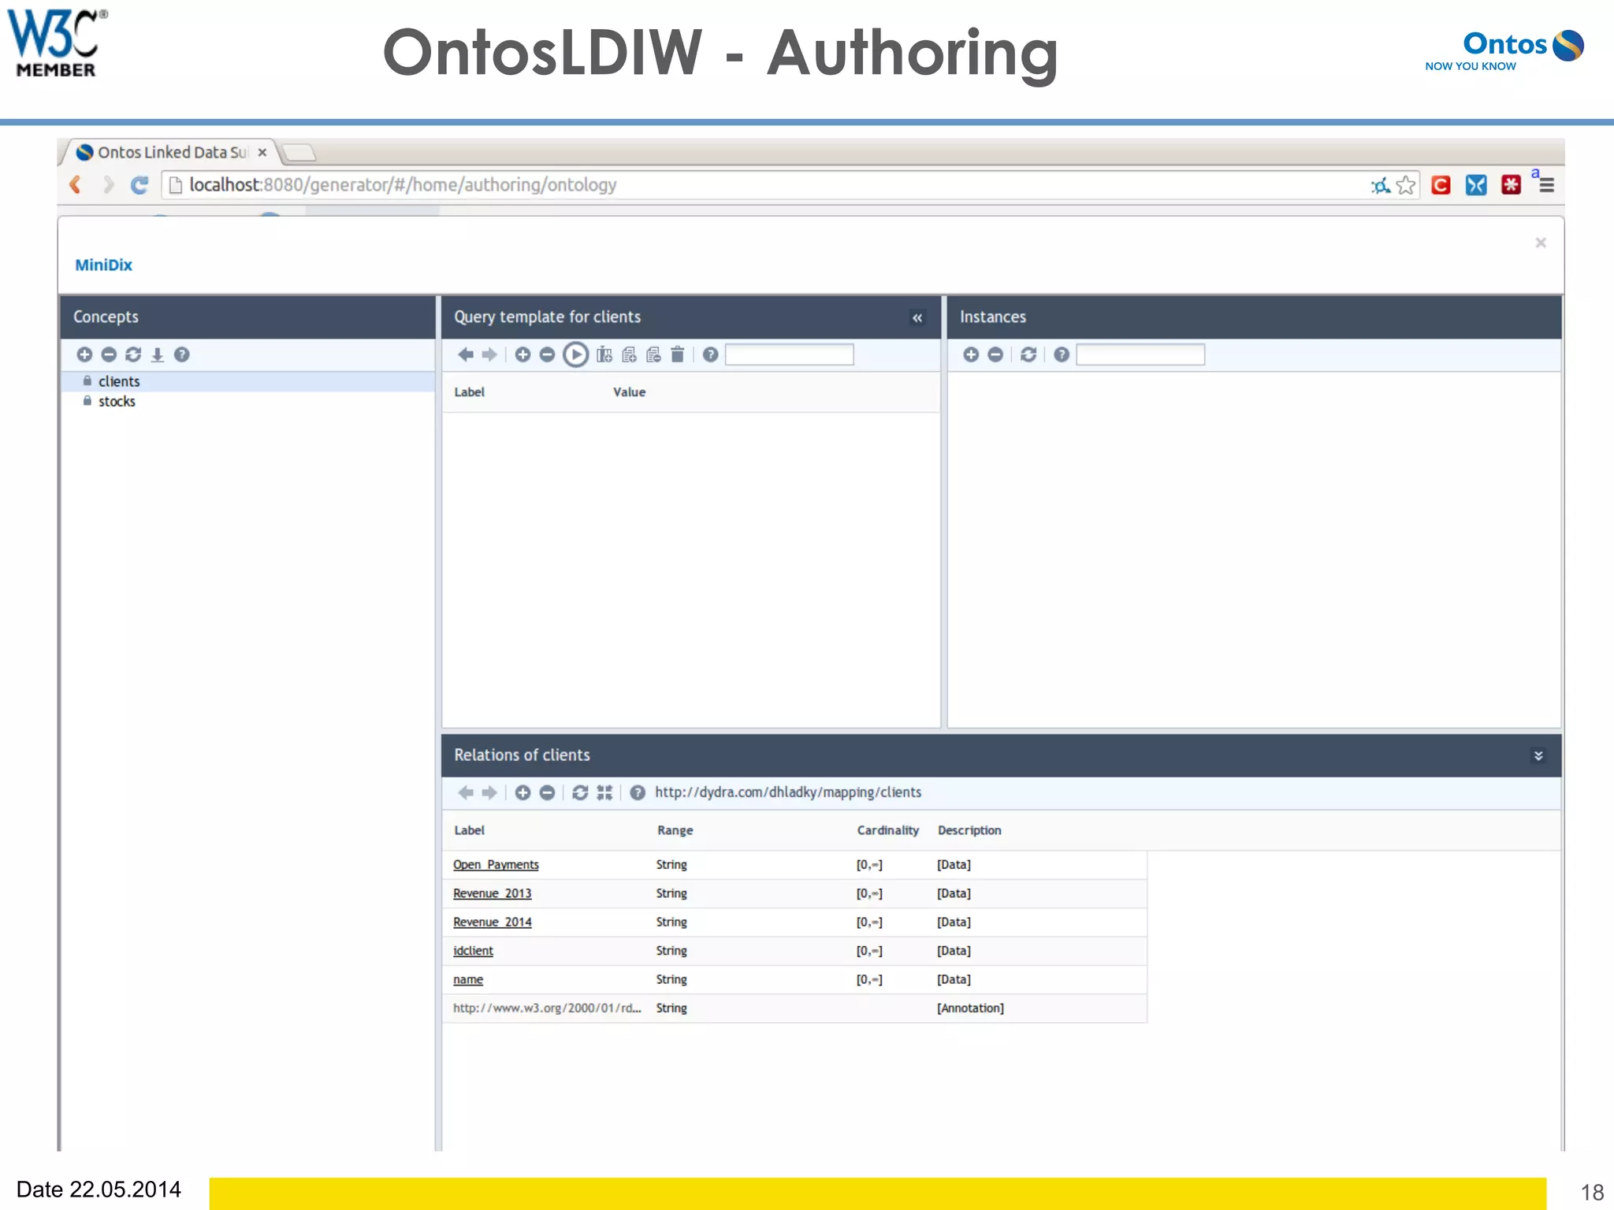
Task: Click the browser forward arrow
Action: (109, 184)
